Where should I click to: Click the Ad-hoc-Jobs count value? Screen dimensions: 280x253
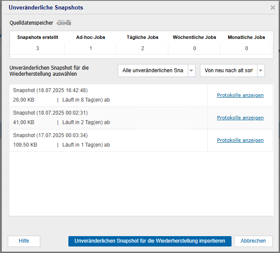tap(90, 48)
